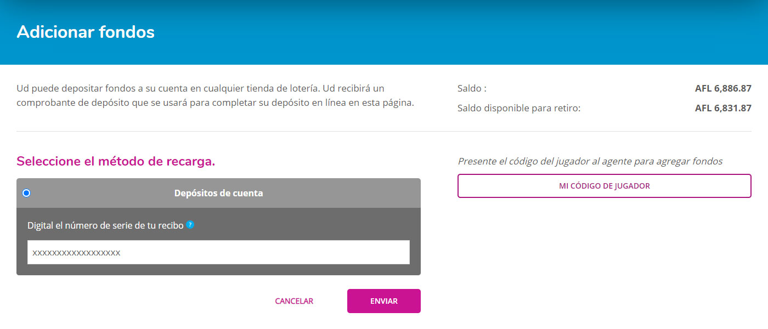Click the Digital el número de serie label
Image resolution: width=768 pixels, height=329 pixels.
tap(105, 225)
